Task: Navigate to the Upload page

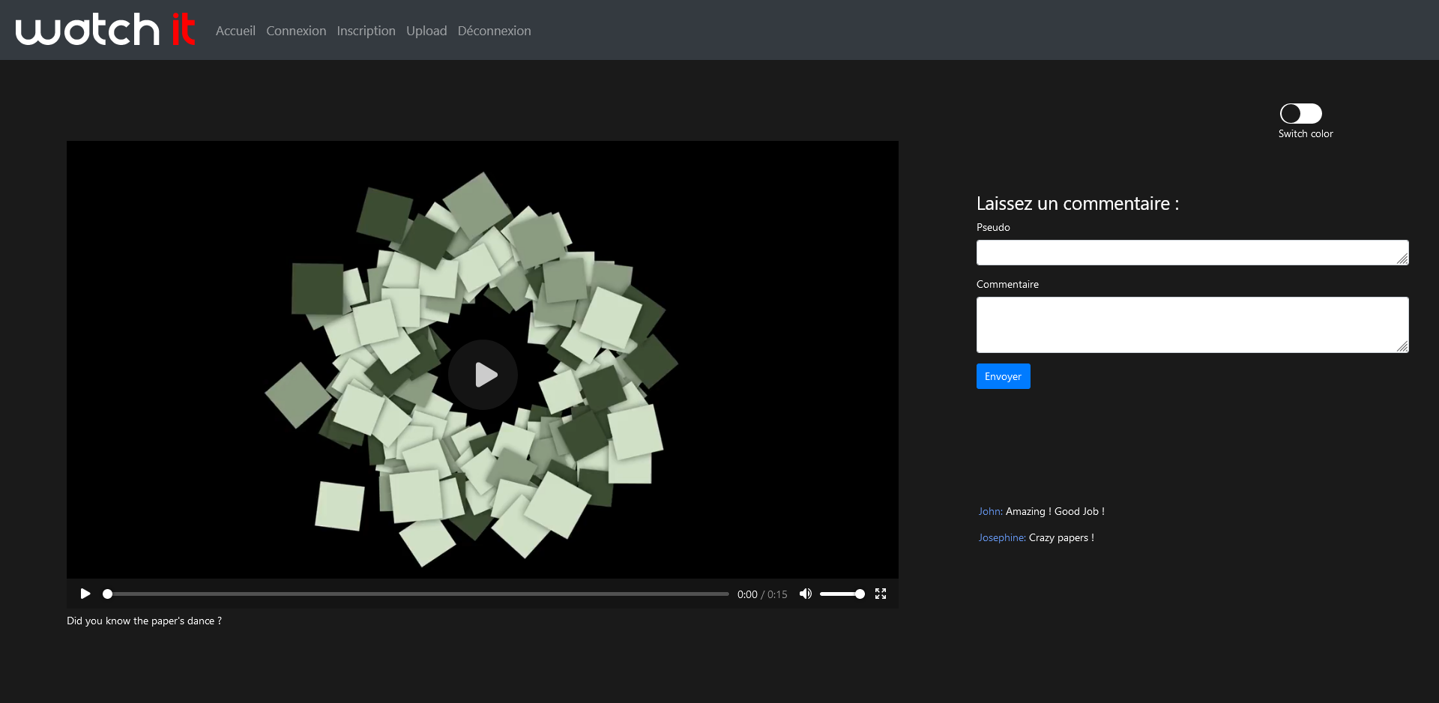Action: click(426, 31)
